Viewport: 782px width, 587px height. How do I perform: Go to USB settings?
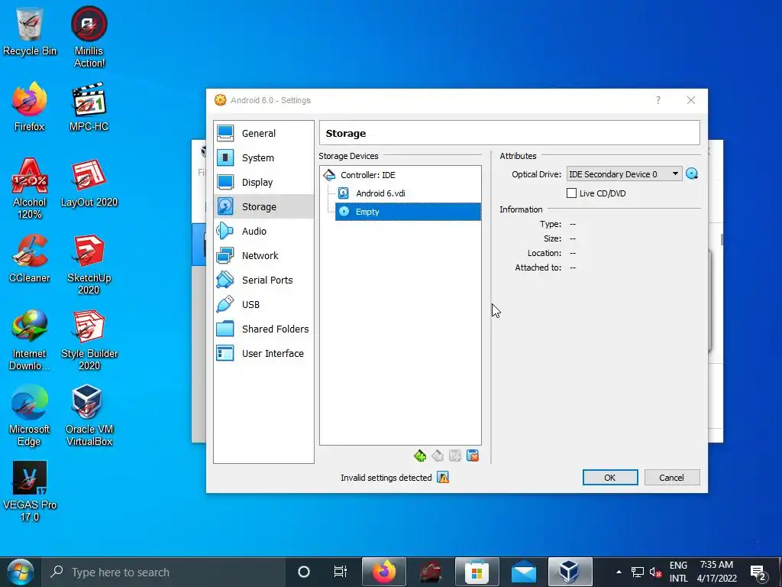tap(263, 304)
